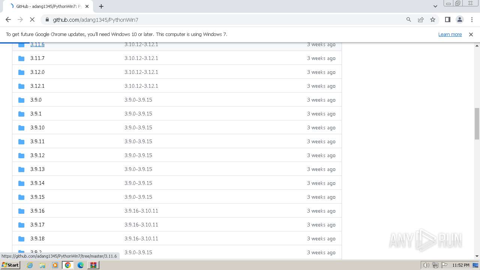
Task: Click '3 weeks ago' in 3.9.14 row
Action: tap(321, 183)
